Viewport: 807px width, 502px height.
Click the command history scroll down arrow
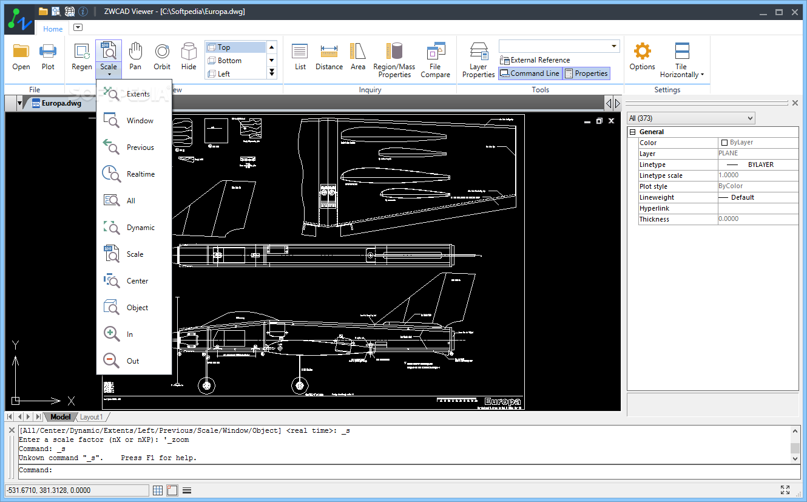(x=795, y=460)
